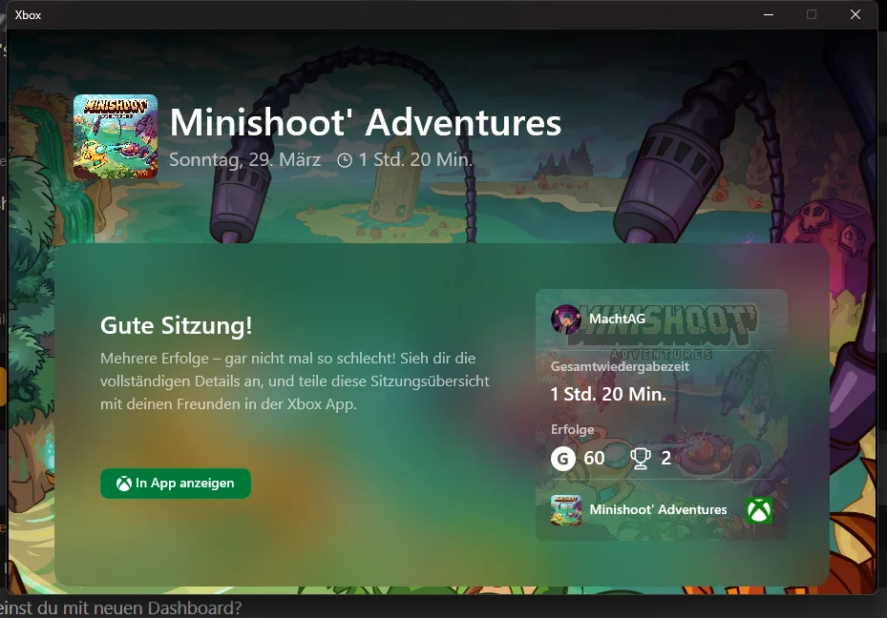Viewport: 887px width, 618px height.
Task: Click 'Minishoot' Adventures' name in session card
Action: [658, 509]
